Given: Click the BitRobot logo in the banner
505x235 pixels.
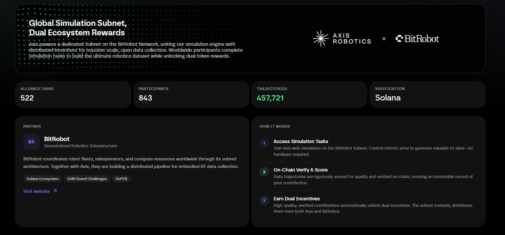Looking at the screenshot, I should coord(417,39).
